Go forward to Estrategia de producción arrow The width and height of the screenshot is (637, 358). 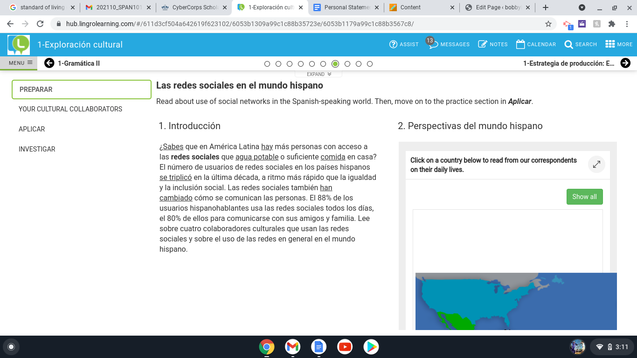pyautogui.click(x=625, y=63)
